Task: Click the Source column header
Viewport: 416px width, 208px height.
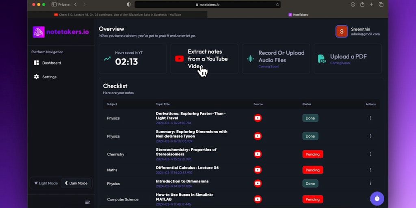Action: [x=258, y=104]
